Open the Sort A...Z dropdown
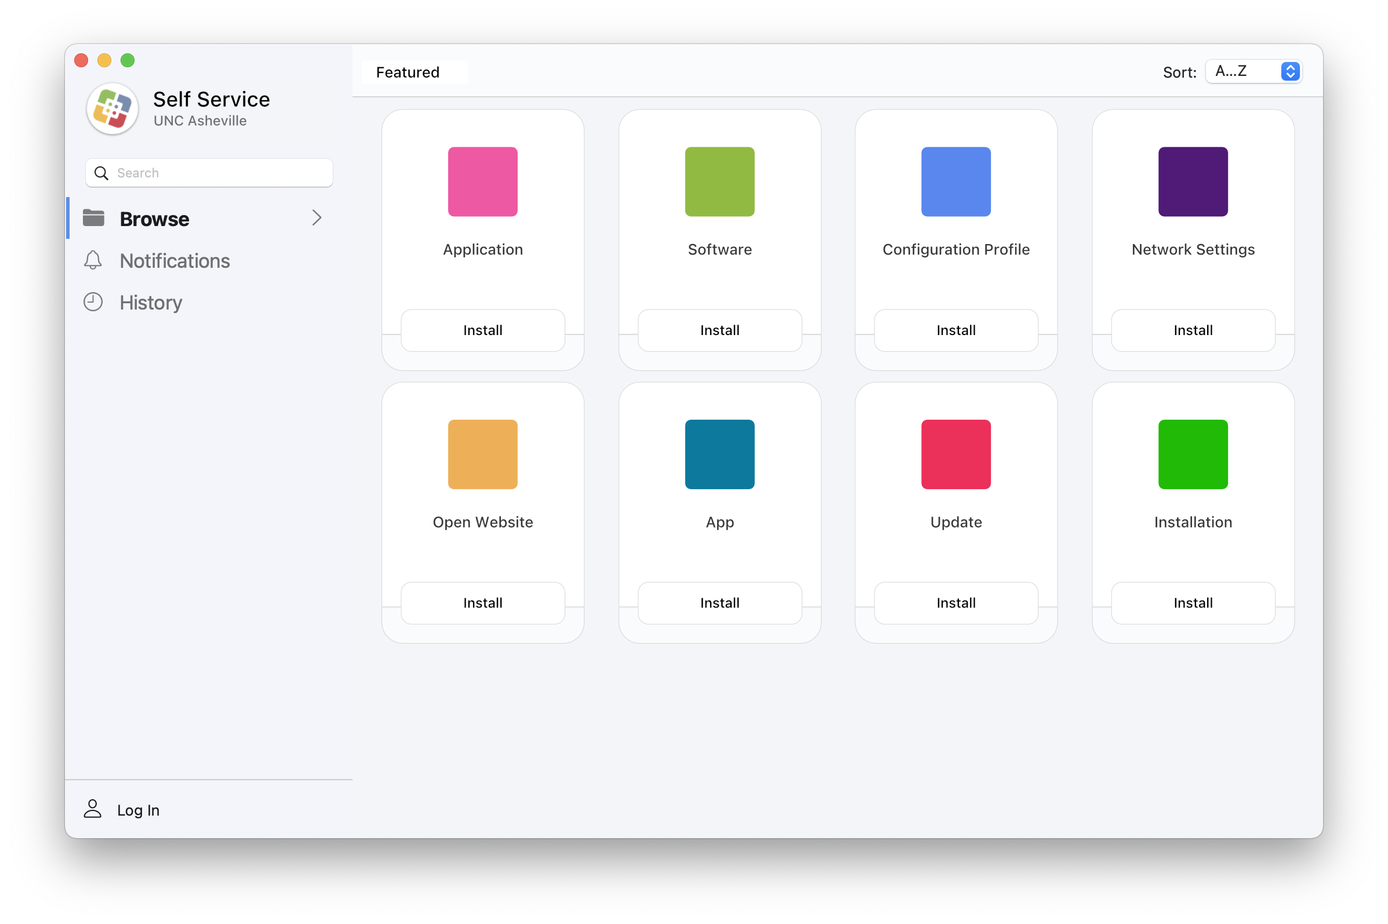This screenshot has width=1388, height=924. click(x=1253, y=72)
